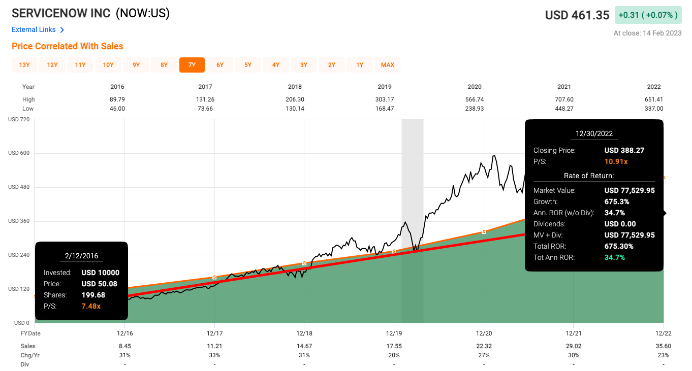The width and height of the screenshot is (692, 371).
Task: Click the 12/22 Chg/Yr value 23%
Action: 663,355
